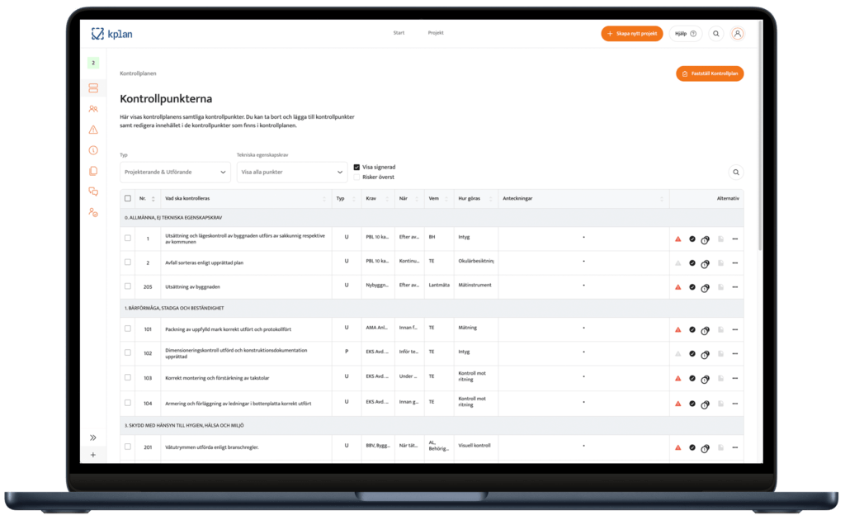Click the Skapa nytt projekt button

click(631, 34)
